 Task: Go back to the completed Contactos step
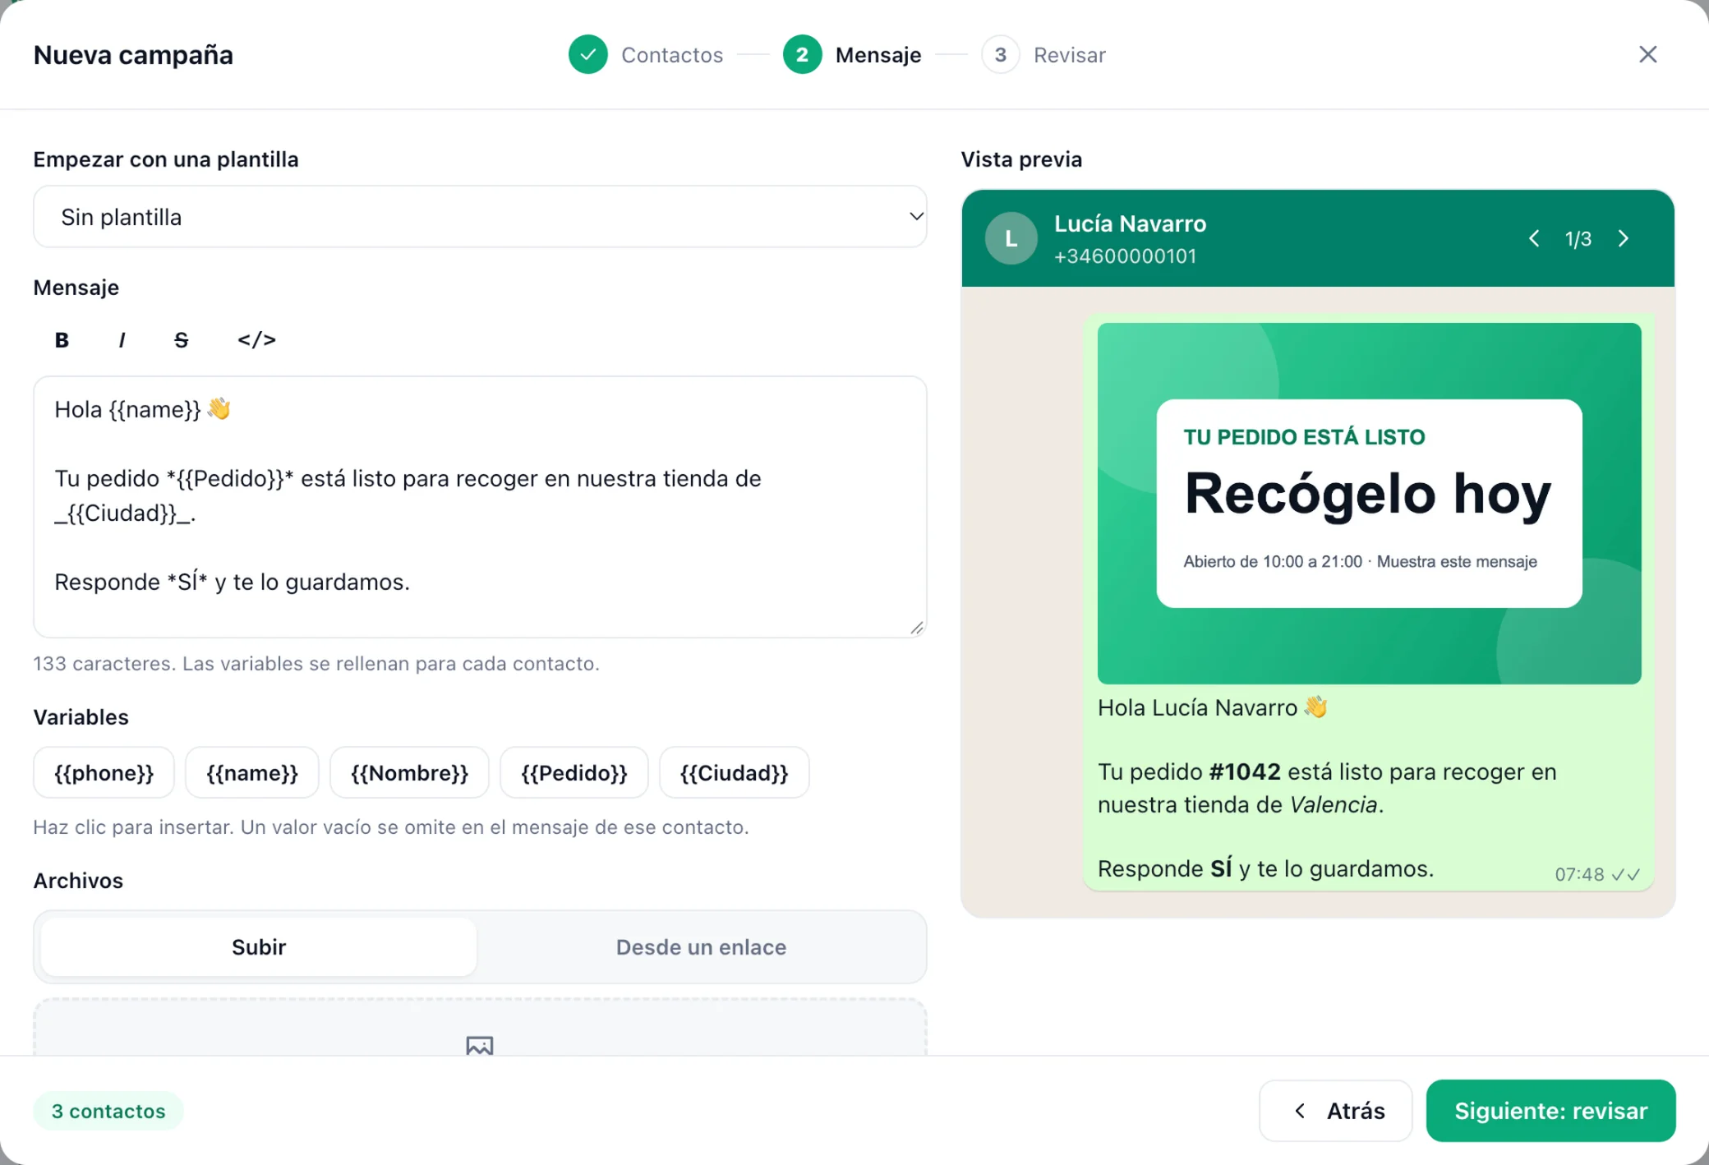point(646,55)
